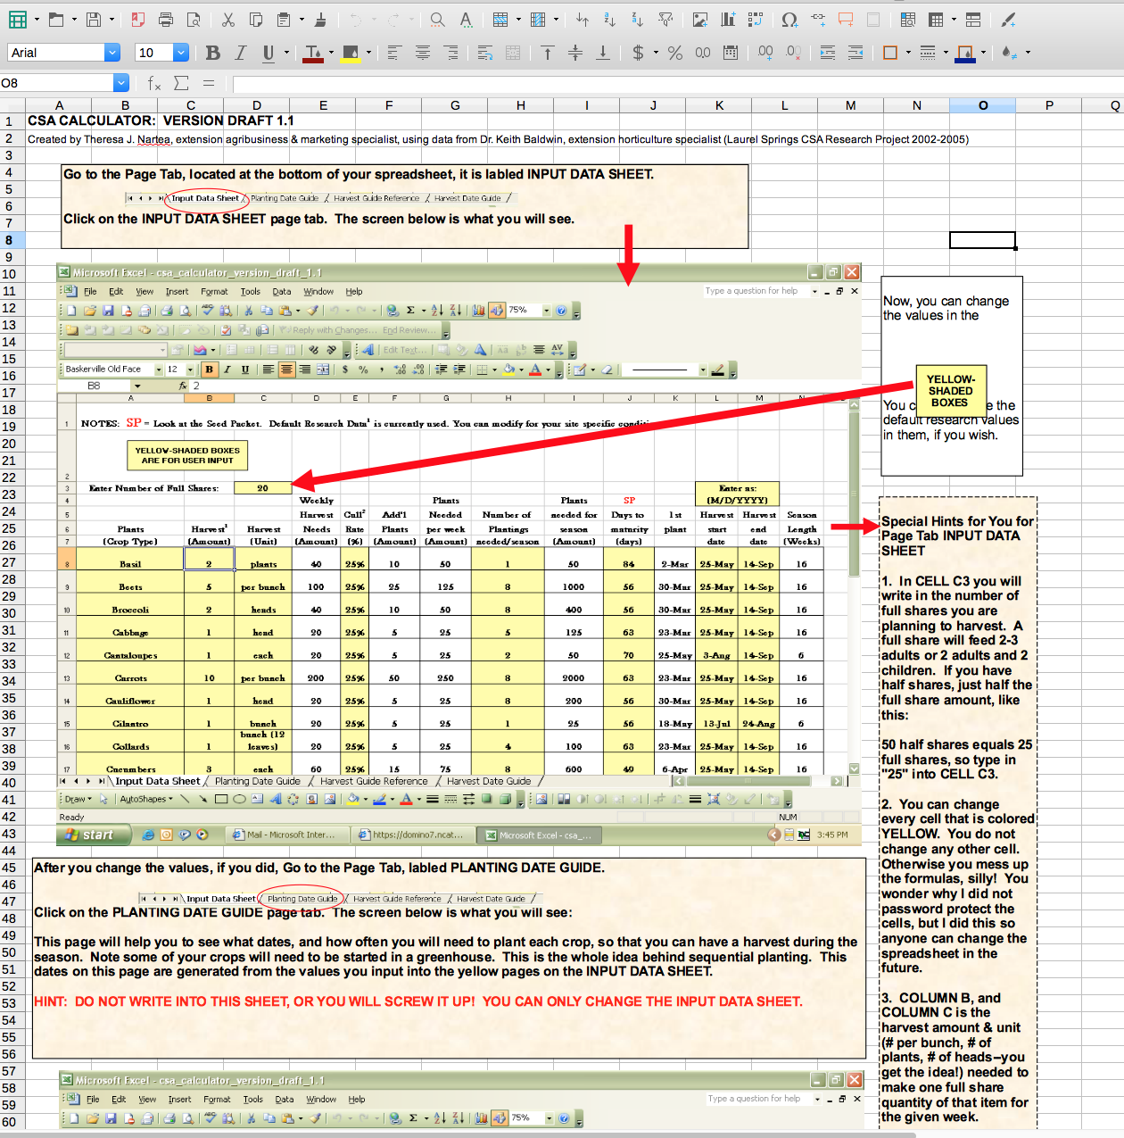Apply the yellow highlighting color swatch
This screenshot has width=1124, height=1138.
351,54
